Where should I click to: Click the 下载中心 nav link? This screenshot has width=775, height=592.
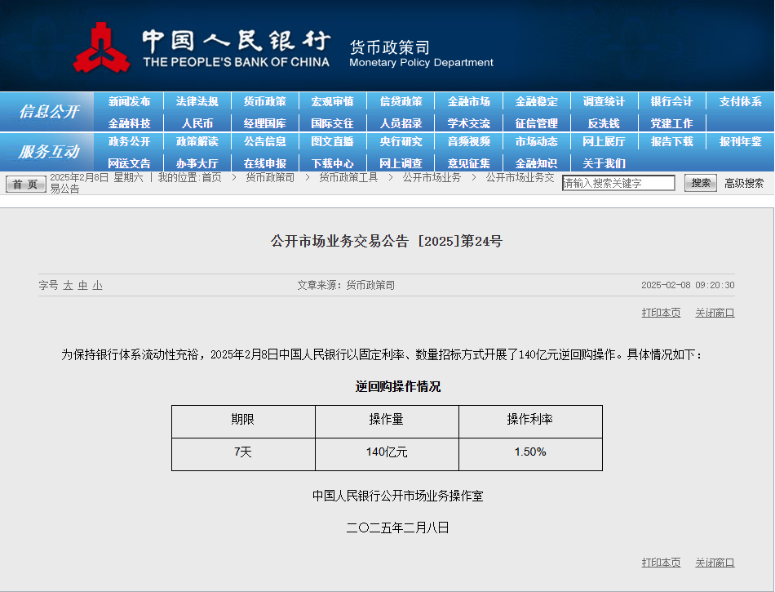pyautogui.click(x=334, y=163)
